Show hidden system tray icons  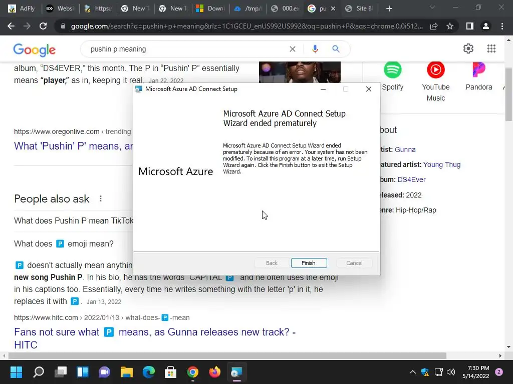[x=413, y=372]
